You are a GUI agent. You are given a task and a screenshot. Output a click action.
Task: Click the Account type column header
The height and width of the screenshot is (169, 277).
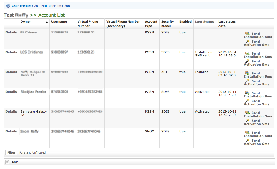(x=151, y=24)
